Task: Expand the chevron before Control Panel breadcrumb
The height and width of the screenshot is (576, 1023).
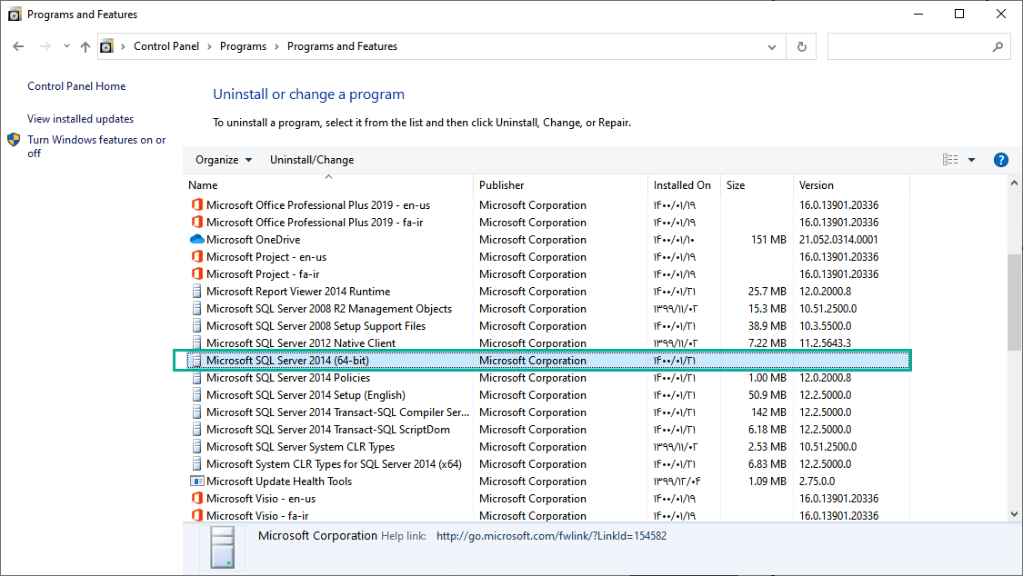Action: (x=123, y=47)
